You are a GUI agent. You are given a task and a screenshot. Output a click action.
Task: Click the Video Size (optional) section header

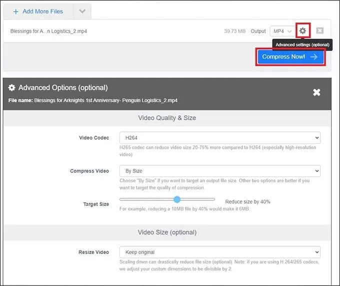[167, 232]
